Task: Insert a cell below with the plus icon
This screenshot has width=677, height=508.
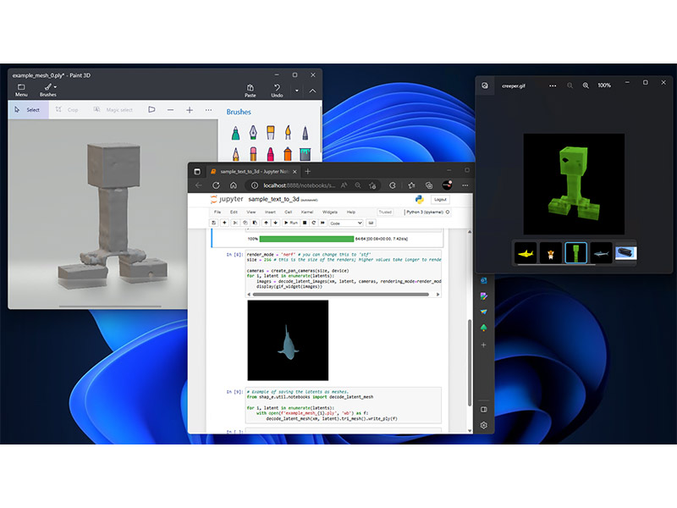Action: point(224,223)
